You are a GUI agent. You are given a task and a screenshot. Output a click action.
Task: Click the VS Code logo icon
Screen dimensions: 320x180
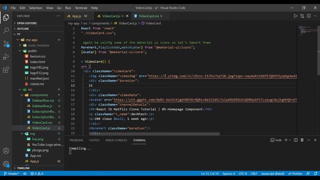[x=4, y=8]
